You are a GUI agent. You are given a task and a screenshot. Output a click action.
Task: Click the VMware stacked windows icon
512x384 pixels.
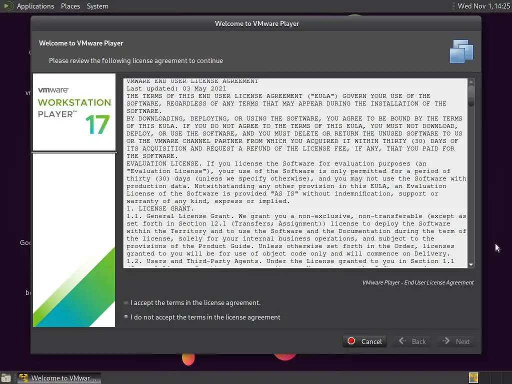[x=461, y=51]
